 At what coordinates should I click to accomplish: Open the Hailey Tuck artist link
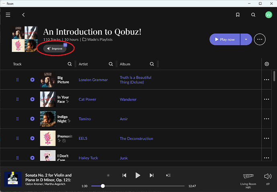[x=88, y=158]
